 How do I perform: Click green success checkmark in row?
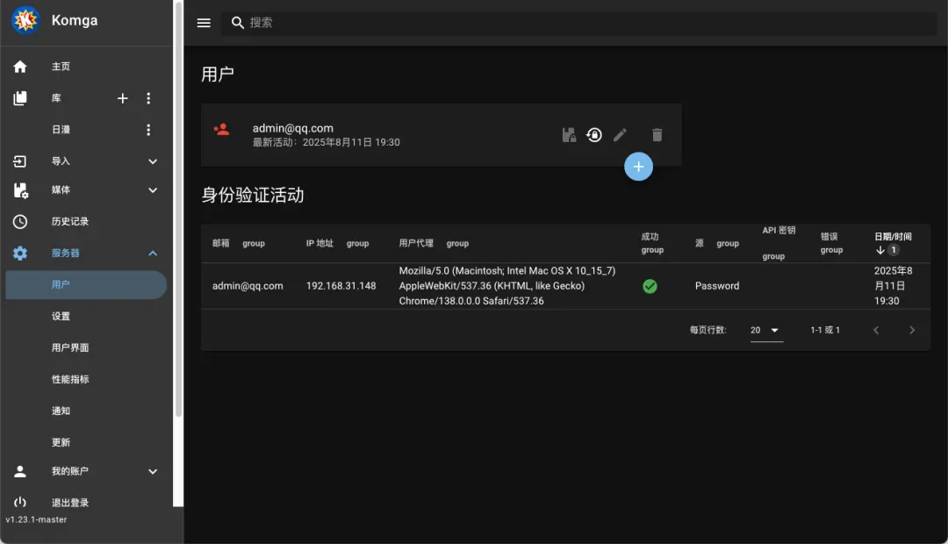pyautogui.click(x=650, y=286)
